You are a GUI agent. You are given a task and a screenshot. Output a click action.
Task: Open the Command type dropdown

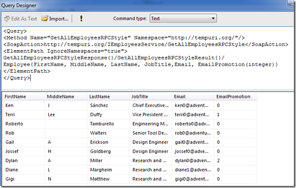point(183,18)
